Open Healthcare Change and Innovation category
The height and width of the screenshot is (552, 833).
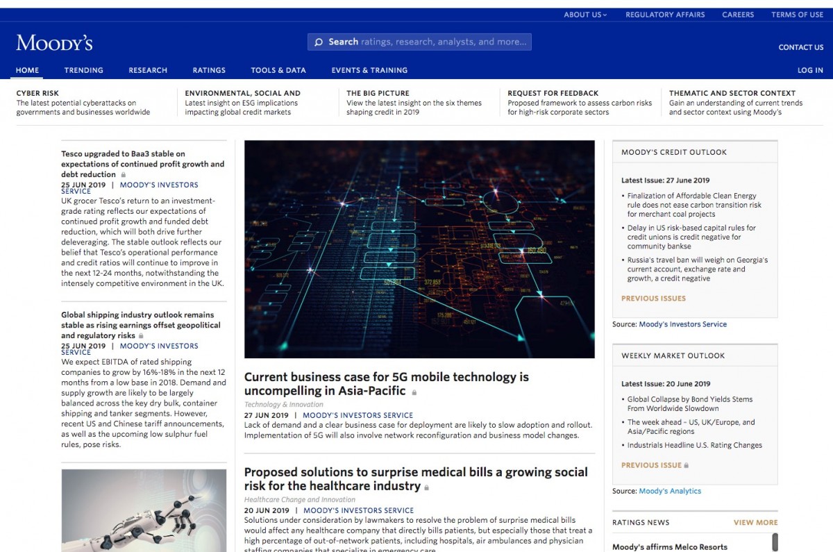(299, 499)
